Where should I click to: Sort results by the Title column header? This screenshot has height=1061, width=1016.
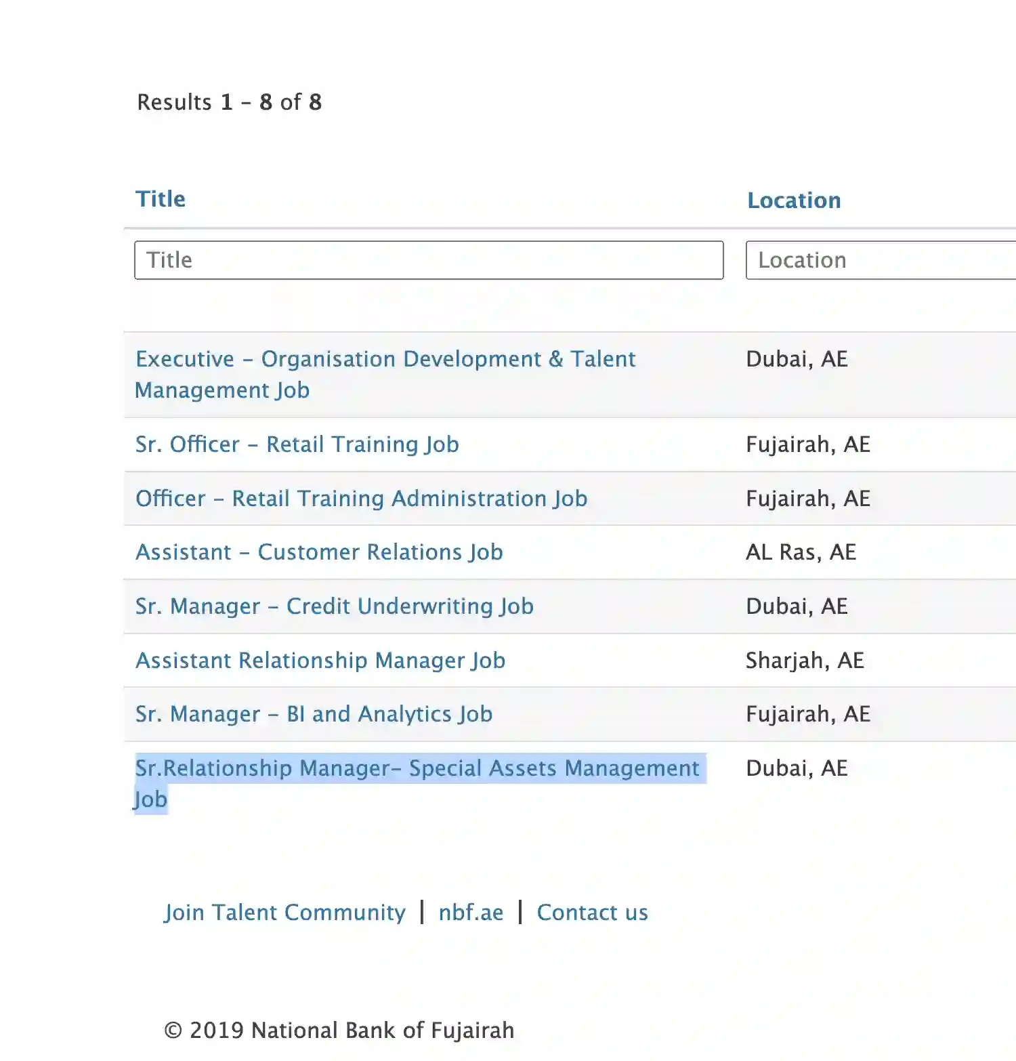click(x=161, y=199)
